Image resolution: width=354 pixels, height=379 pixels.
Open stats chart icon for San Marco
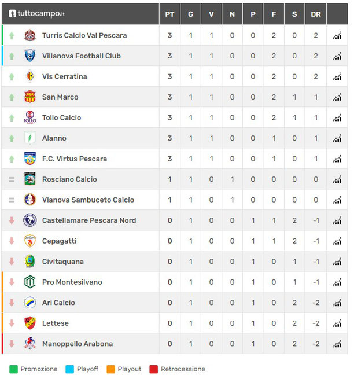337,97
